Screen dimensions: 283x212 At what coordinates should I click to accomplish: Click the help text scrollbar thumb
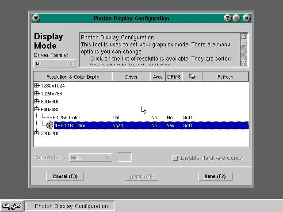244,42
